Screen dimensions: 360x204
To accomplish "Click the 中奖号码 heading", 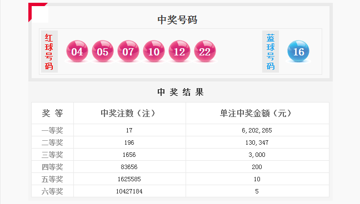I will (x=177, y=20).
